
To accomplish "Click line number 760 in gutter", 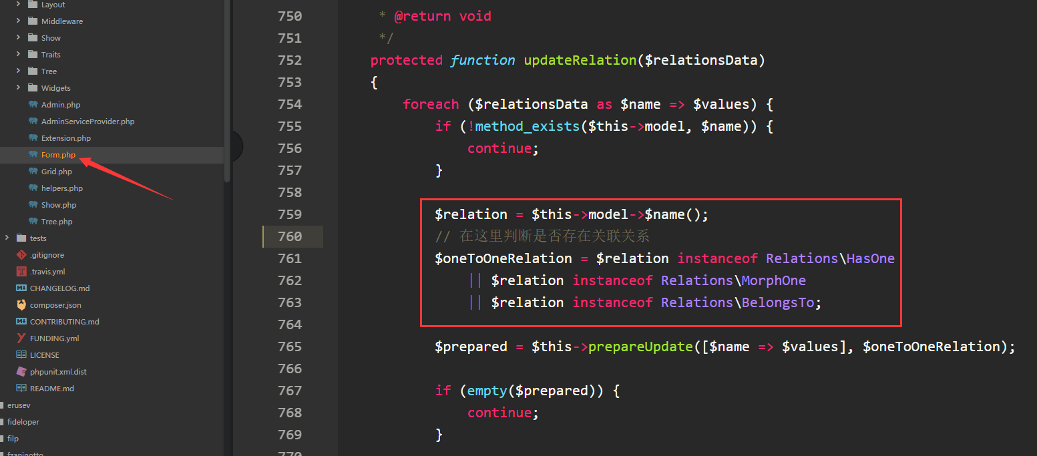I will click(x=290, y=236).
